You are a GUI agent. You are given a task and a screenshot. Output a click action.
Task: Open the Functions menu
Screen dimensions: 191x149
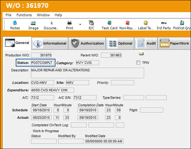tap(24, 15)
